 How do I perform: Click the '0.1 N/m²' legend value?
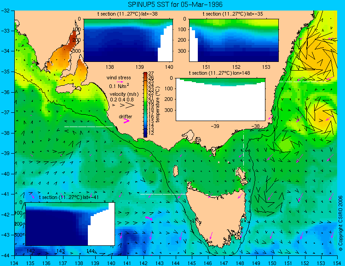[119, 86]
